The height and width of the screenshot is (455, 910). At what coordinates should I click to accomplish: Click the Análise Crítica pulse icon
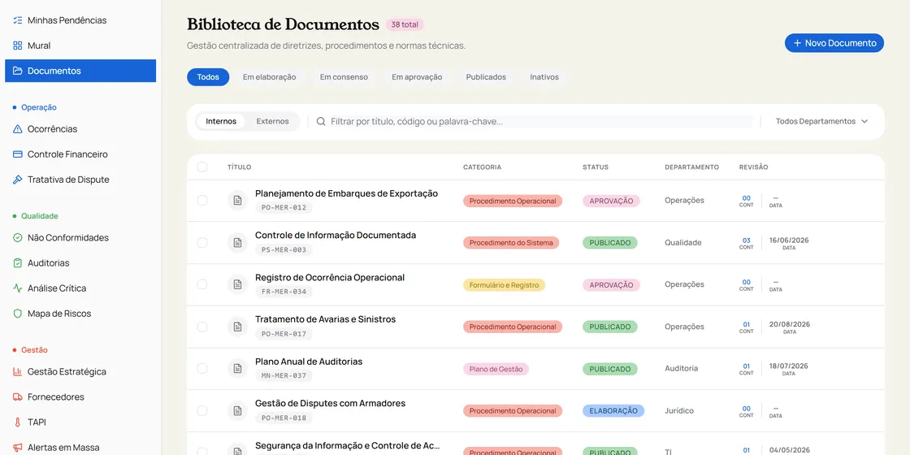coord(17,288)
